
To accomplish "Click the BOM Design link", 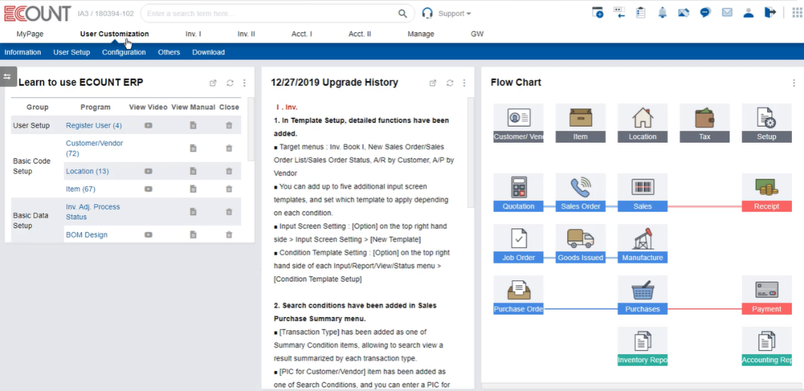I will pyautogui.click(x=86, y=235).
